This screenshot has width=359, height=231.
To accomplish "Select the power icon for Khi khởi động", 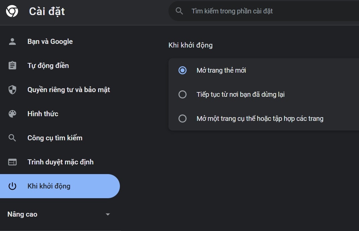I will coord(12,186).
